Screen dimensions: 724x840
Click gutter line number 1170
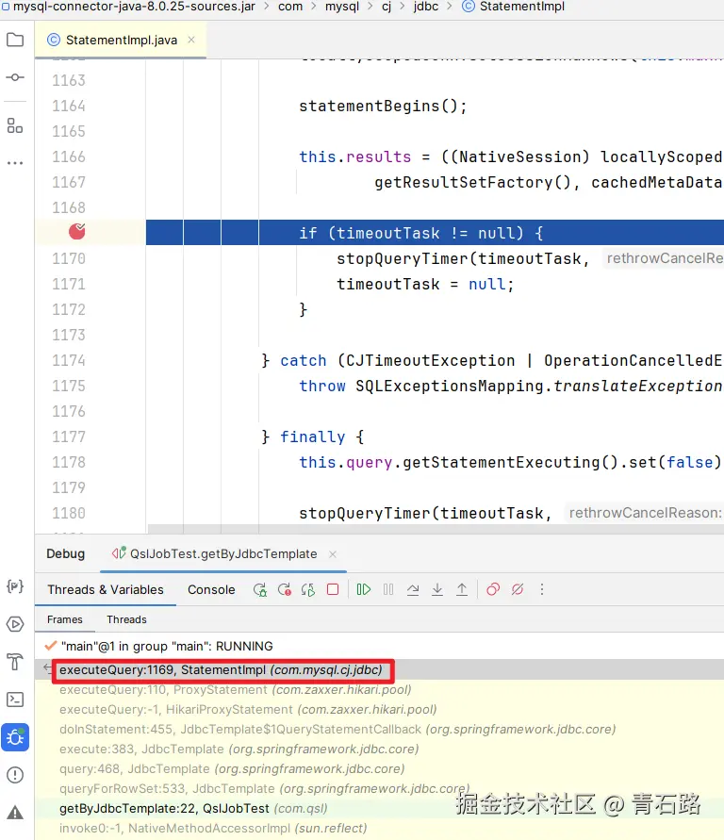(69, 258)
